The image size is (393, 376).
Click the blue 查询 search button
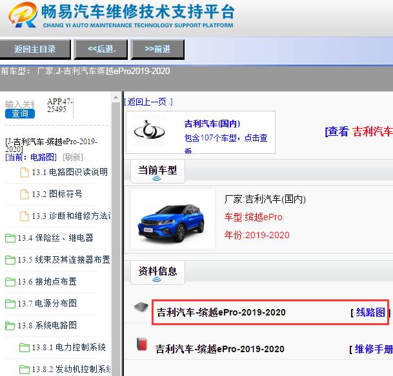pos(20,113)
